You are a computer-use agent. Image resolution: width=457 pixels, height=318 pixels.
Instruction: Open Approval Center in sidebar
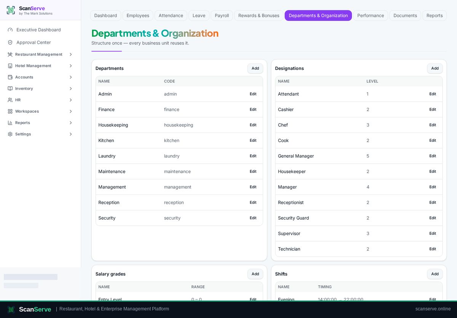coord(40,43)
